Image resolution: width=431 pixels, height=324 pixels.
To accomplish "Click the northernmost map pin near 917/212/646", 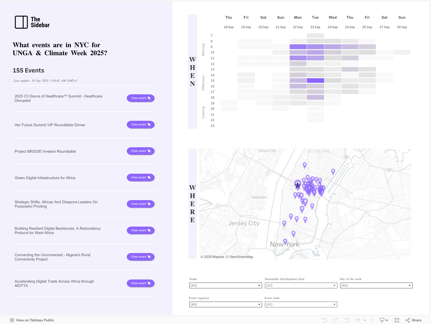I will pyautogui.click(x=305, y=165).
